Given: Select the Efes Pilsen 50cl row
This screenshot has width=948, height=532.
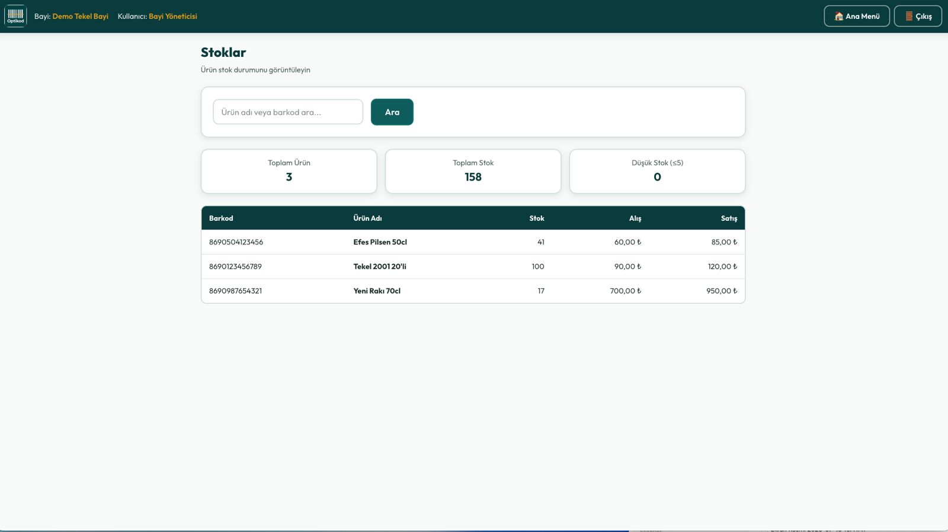Looking at the screenshot, I should click(473, 242).
